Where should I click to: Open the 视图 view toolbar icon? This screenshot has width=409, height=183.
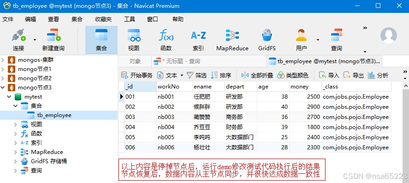134,40
